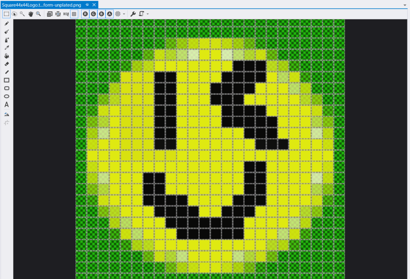
Task: Pick the Wand Selection tool
Action: click(x=22, y=14)
